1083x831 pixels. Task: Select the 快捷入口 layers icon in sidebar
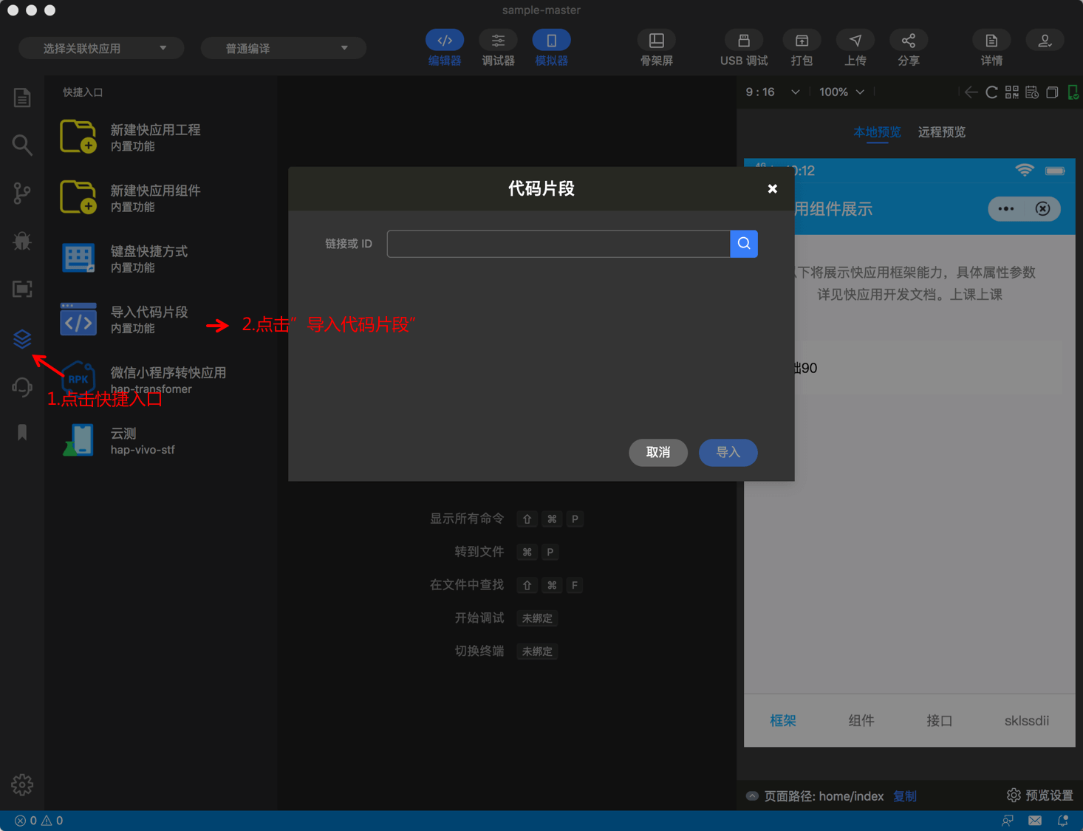pos(21,338)
